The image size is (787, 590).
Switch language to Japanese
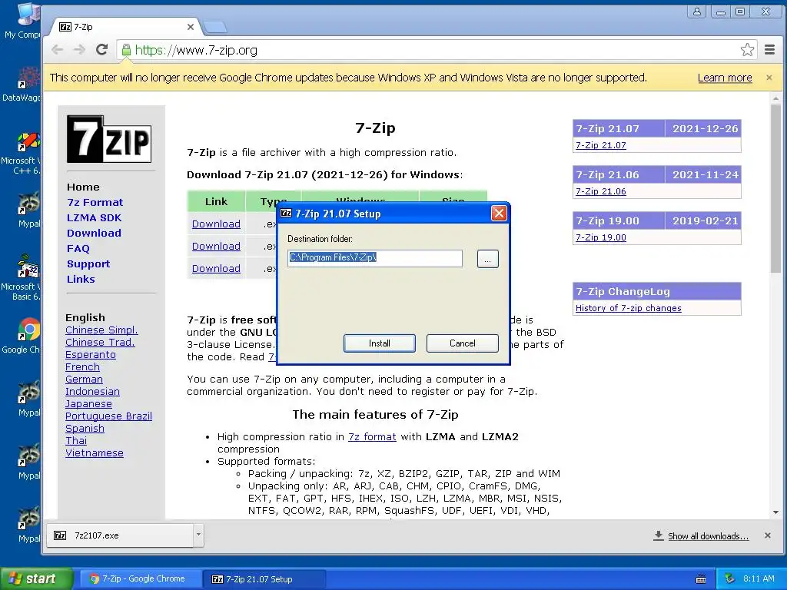click(x=88, y=404)
